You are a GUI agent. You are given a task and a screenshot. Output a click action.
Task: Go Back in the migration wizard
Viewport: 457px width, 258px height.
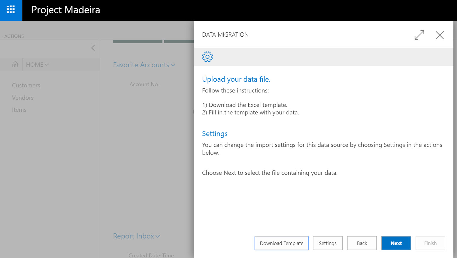pos(362,243)
